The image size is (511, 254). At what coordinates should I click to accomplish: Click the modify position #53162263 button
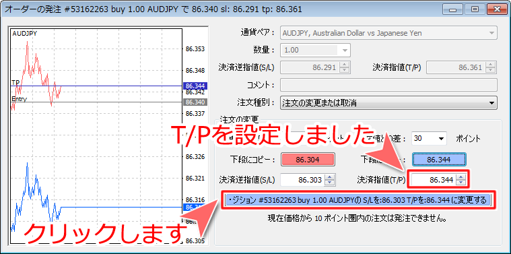(357, 200)
